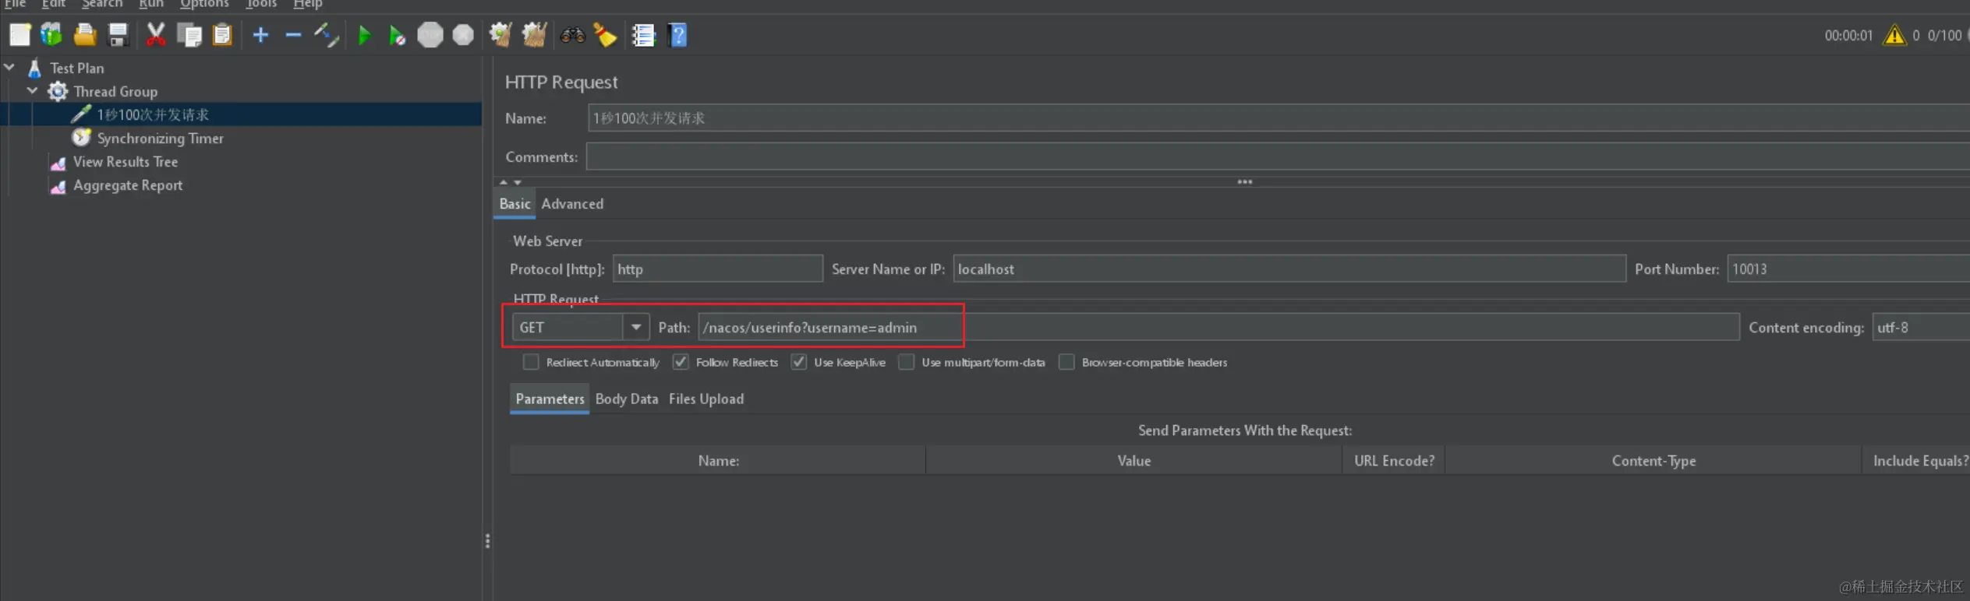Open the Tools menu
The image size is (1970, 601).
pyautogui.click(x=261, y=4)
